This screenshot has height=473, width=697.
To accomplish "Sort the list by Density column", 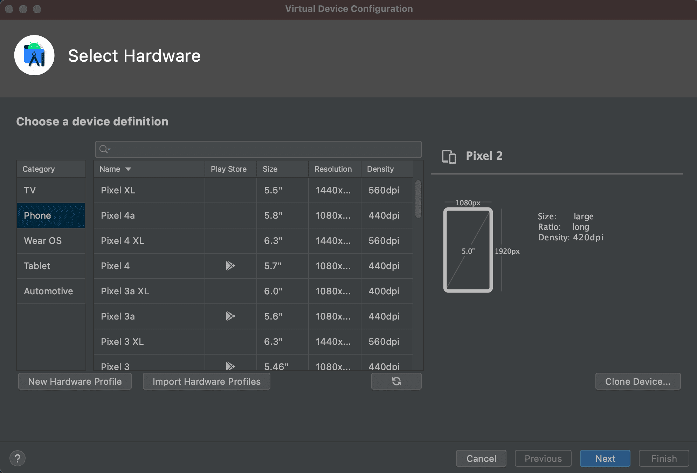I will click(x=380, y=169).
